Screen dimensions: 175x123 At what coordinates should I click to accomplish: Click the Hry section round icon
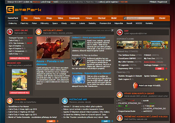tap(120, 32)
